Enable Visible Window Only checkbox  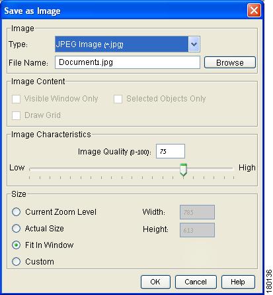[x=17, y=99]
